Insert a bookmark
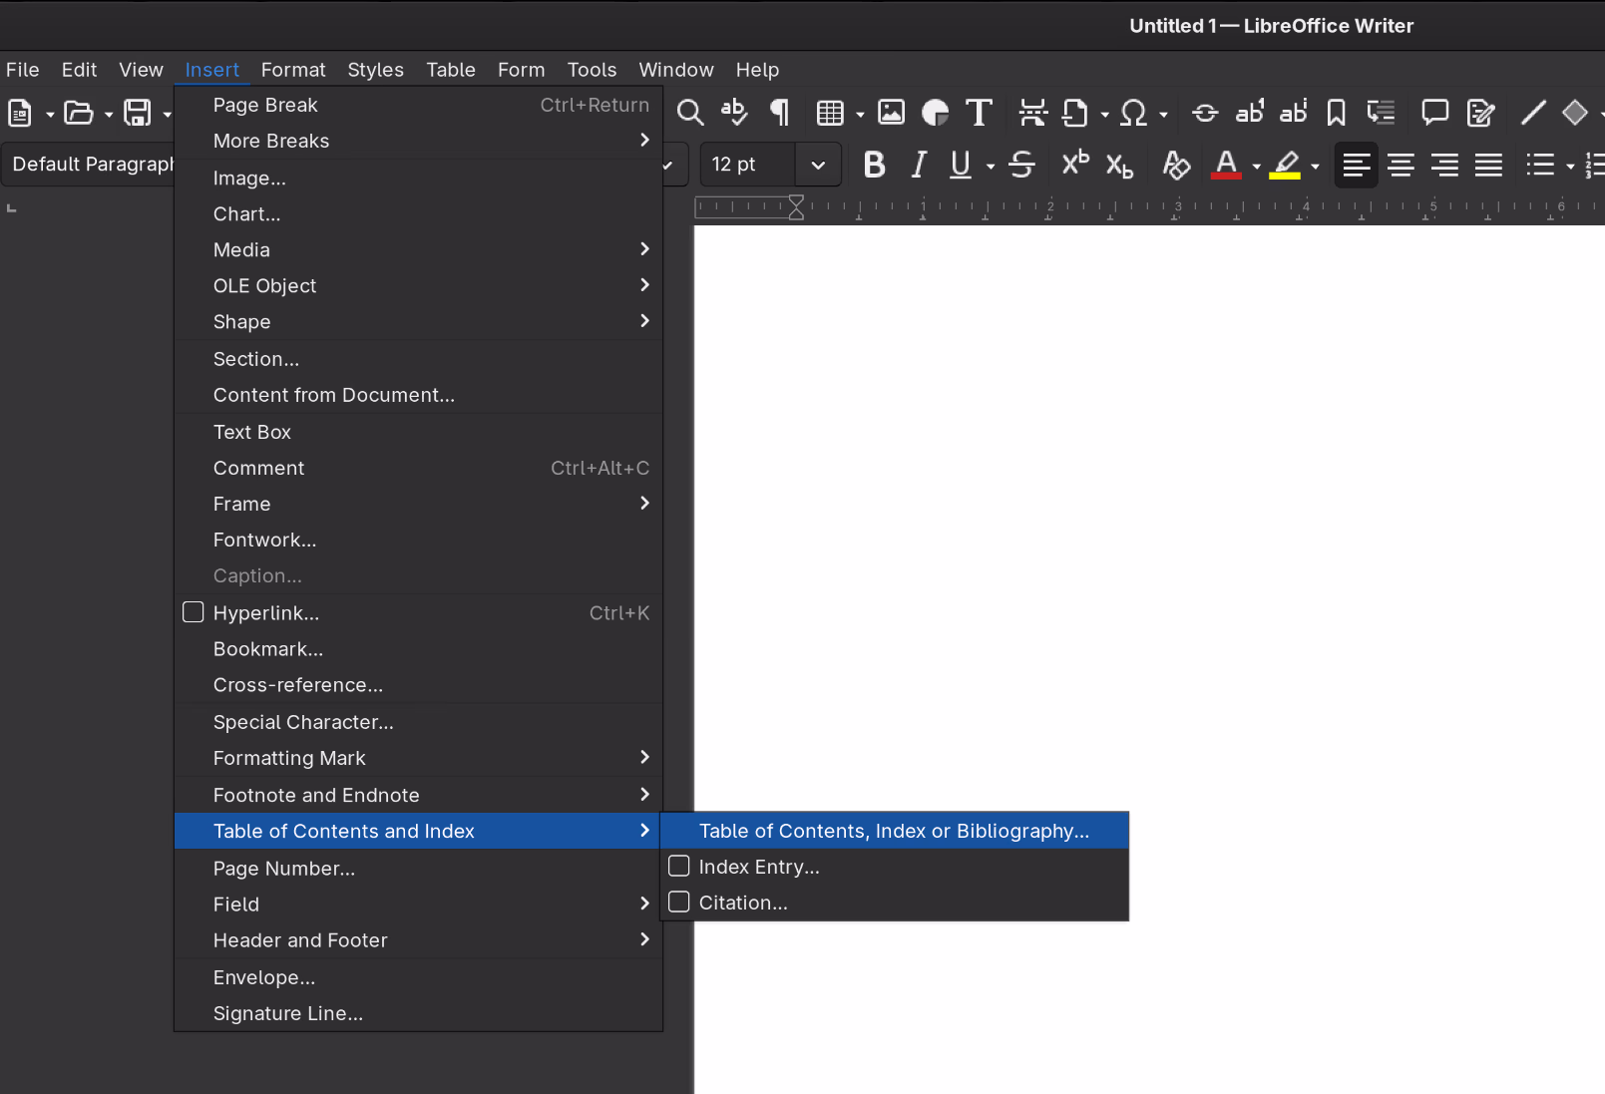The image size is (1605, 1094). (267, 648)
